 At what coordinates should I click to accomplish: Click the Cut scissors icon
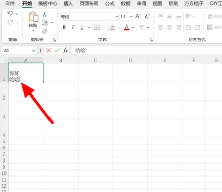tap(44, 14)
